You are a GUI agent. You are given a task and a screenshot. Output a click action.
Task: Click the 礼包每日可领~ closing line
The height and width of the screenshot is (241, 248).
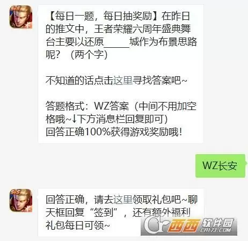tap(77, 225)
